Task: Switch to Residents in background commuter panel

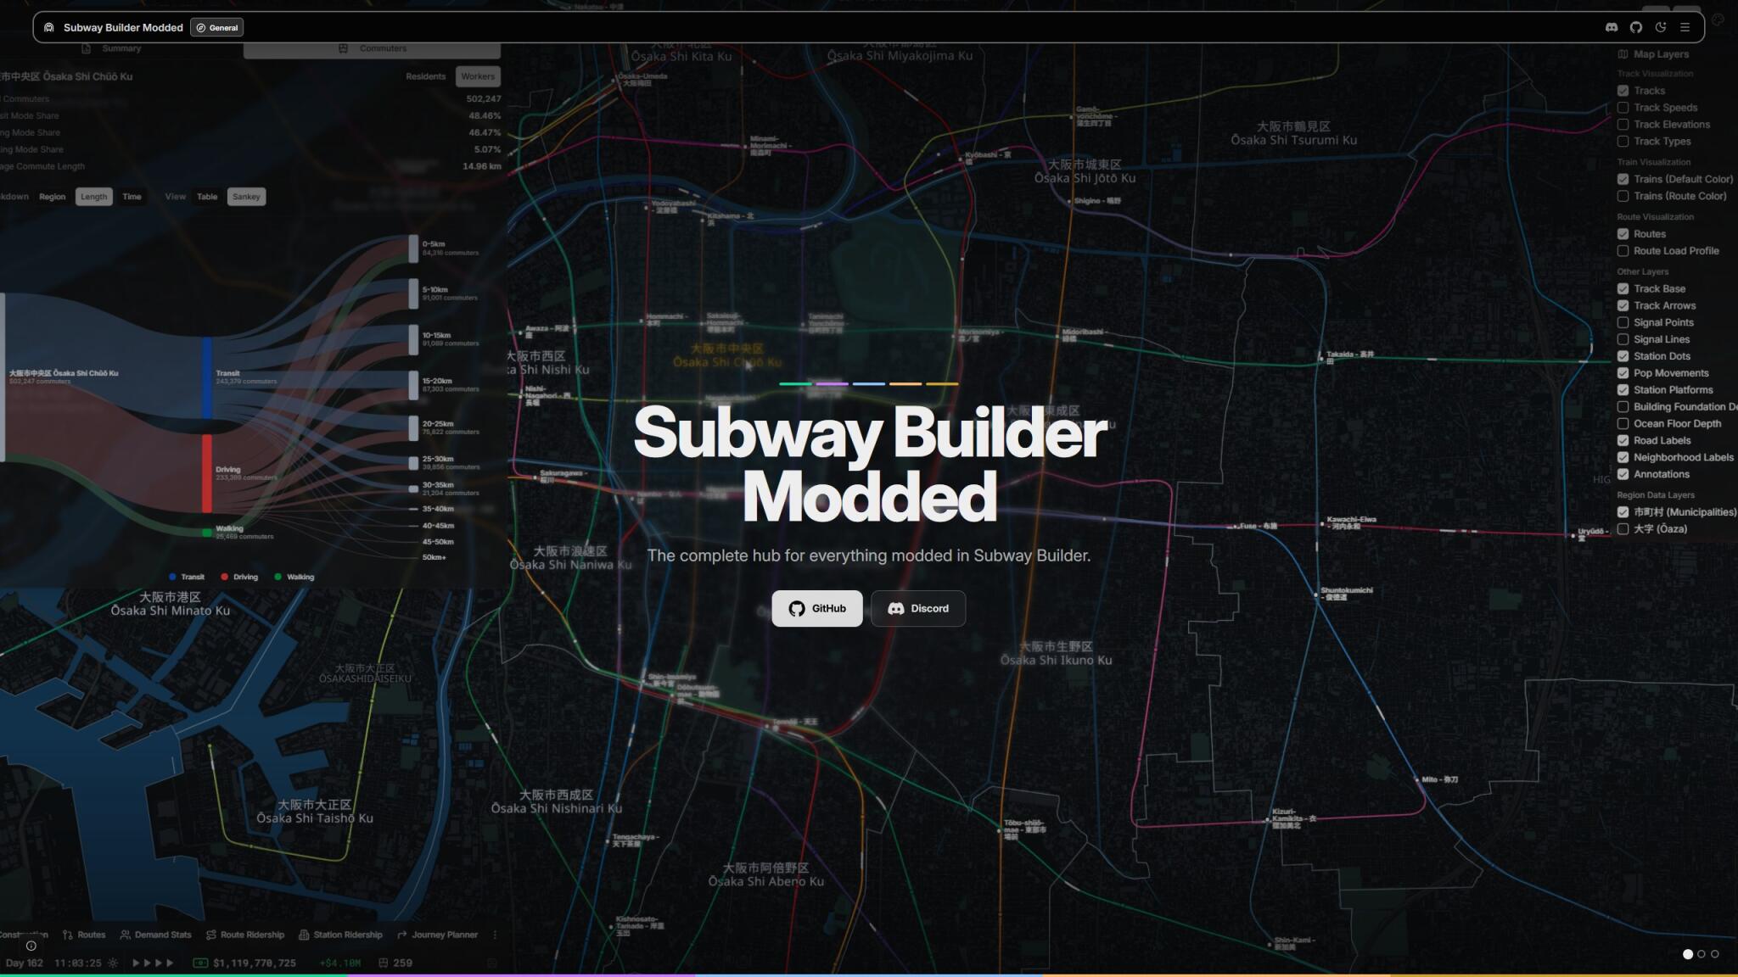Action: coord(425,76)
